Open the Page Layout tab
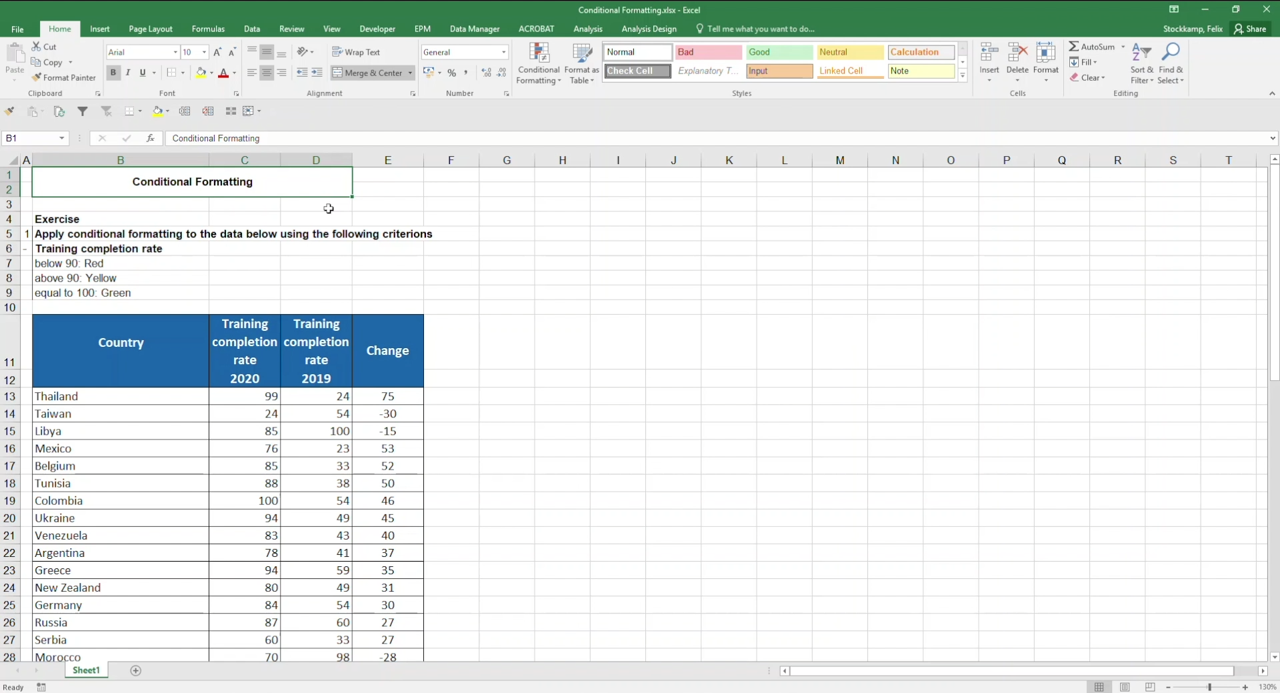This screenshot has width=1280, height=693. click(151, 29)
